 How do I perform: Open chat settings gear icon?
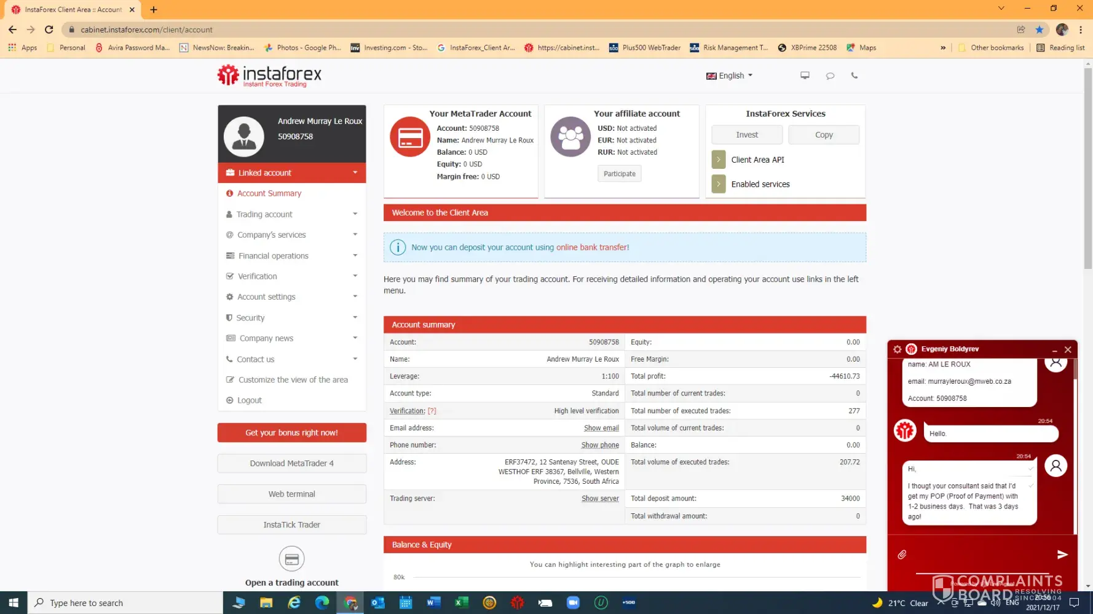(x=897, y=349)
